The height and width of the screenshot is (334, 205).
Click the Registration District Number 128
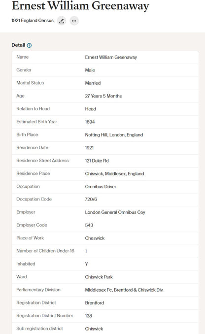pos(89,316)
